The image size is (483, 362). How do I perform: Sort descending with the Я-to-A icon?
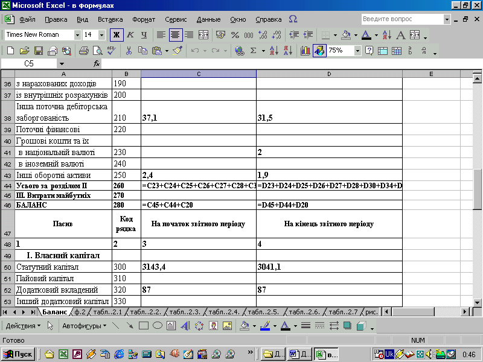[288, 51]
